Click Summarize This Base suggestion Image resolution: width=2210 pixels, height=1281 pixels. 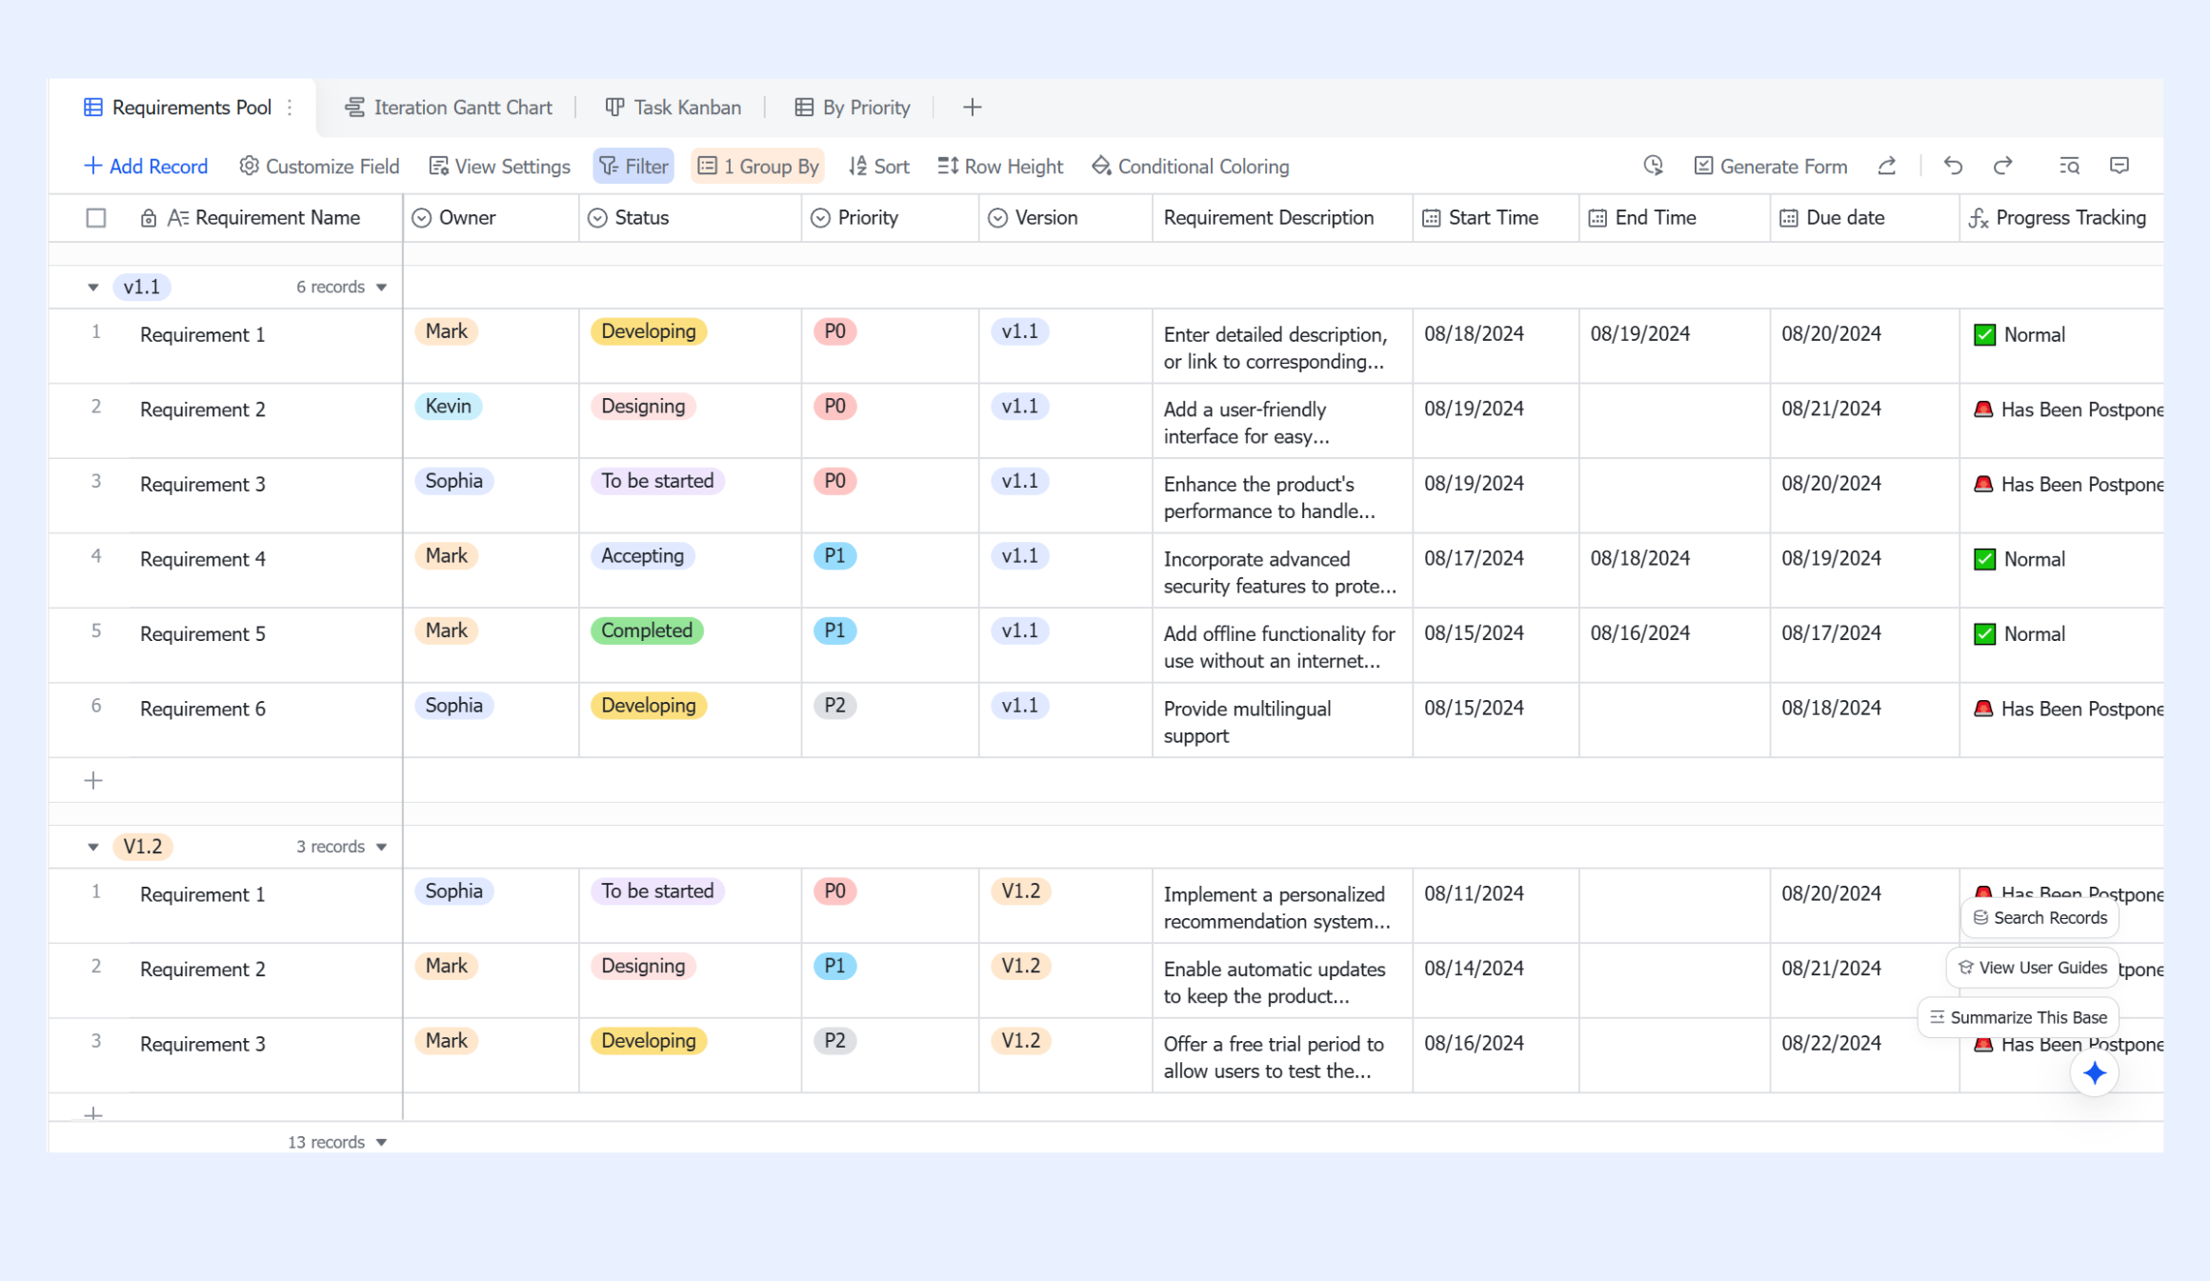(2019, 1017)
